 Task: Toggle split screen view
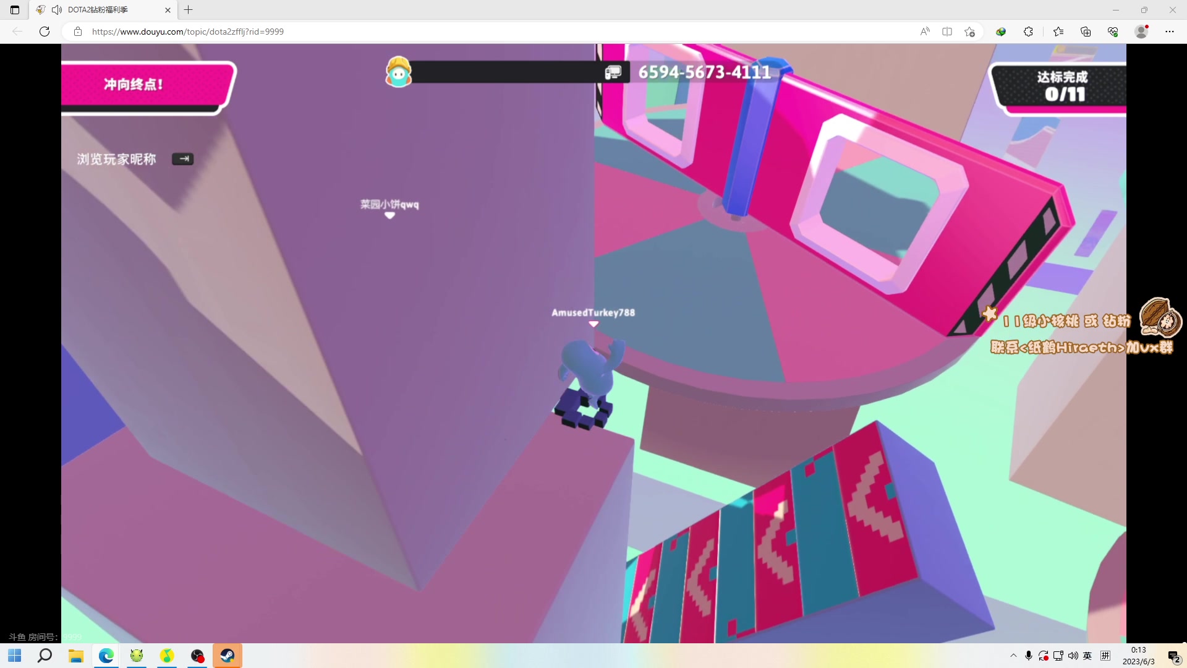[x=947, y=32]
